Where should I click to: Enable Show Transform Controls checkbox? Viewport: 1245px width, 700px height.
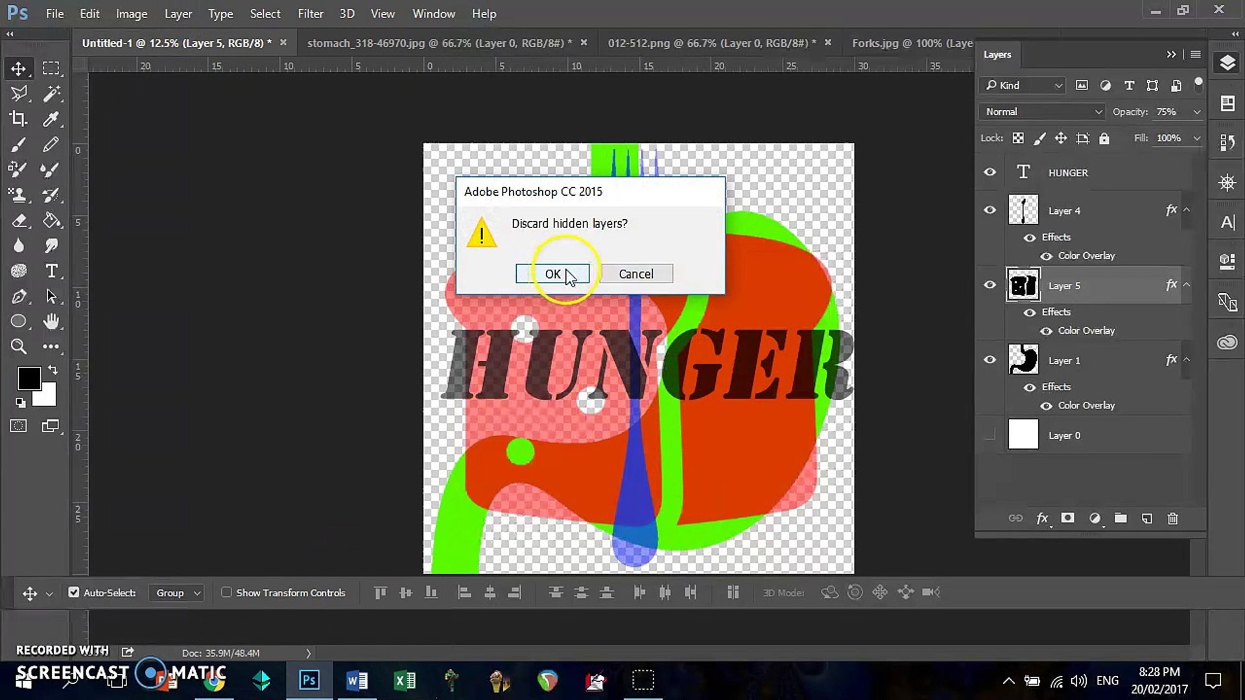pyautogui.click(x=226, y=592)
